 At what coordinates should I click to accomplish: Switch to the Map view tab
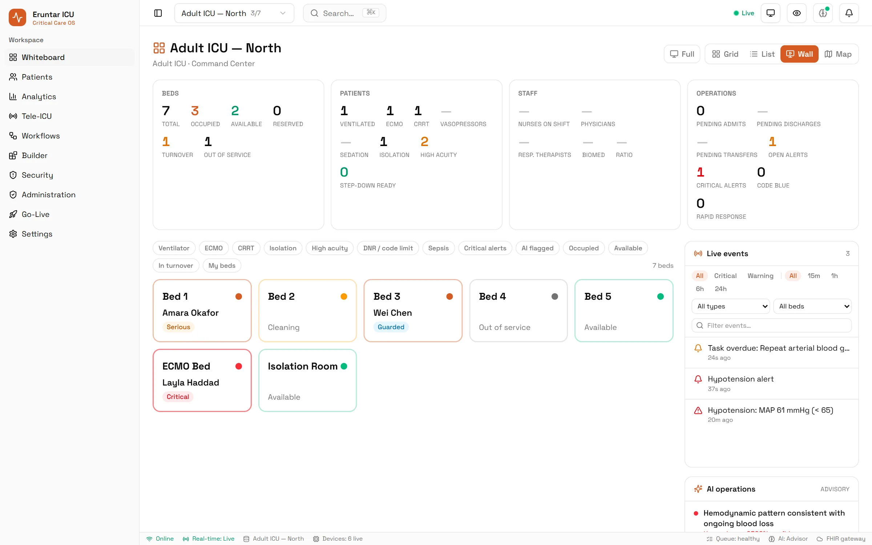[838, 54]
